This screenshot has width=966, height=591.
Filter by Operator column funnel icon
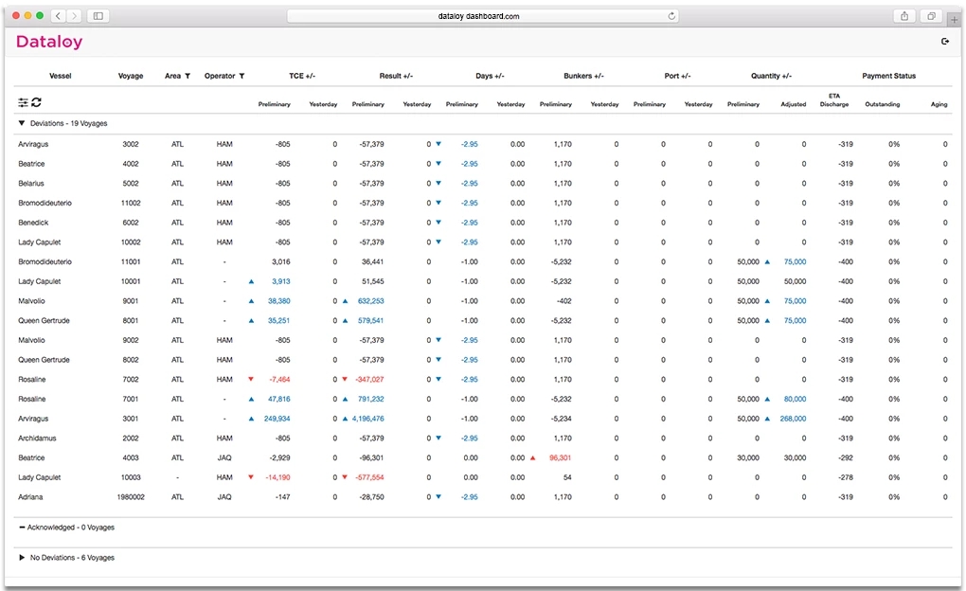[242, 76]
